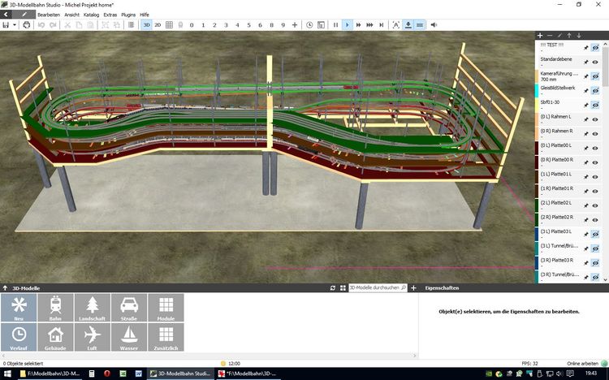
Task: Open the Bahn model category
Action: (55, 308)
